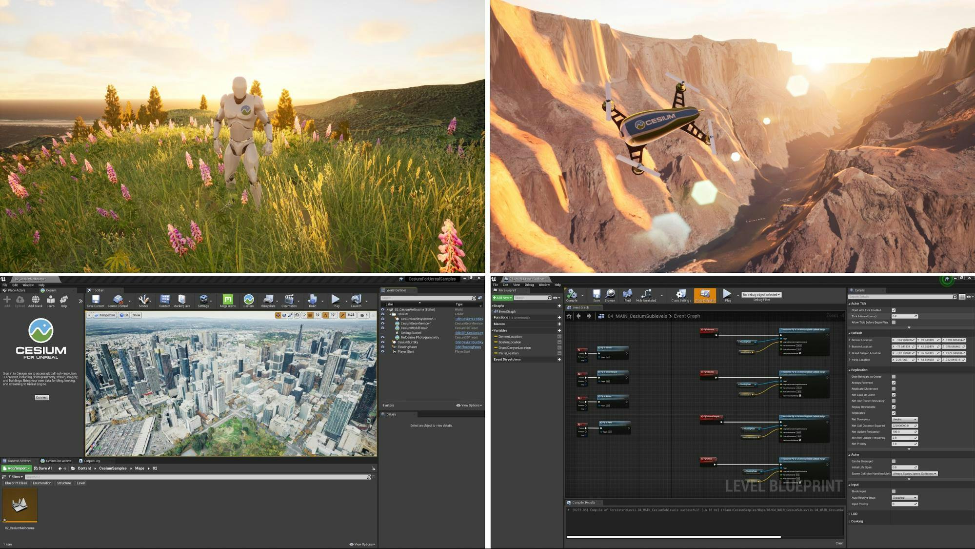Launch Megascans from the toolbar
Viewport: 975px width, 549px height.
pos(229,300)
